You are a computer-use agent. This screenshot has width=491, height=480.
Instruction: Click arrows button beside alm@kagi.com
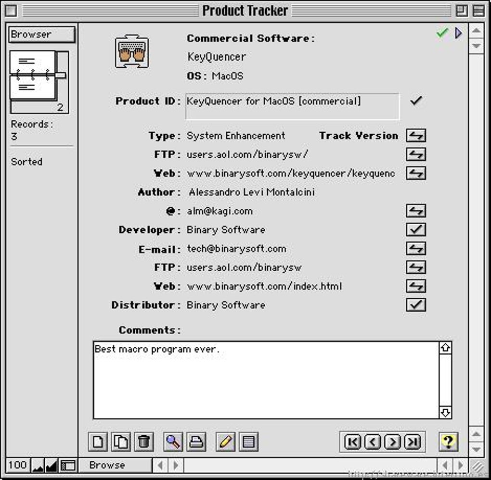click(x=416, y=211)
